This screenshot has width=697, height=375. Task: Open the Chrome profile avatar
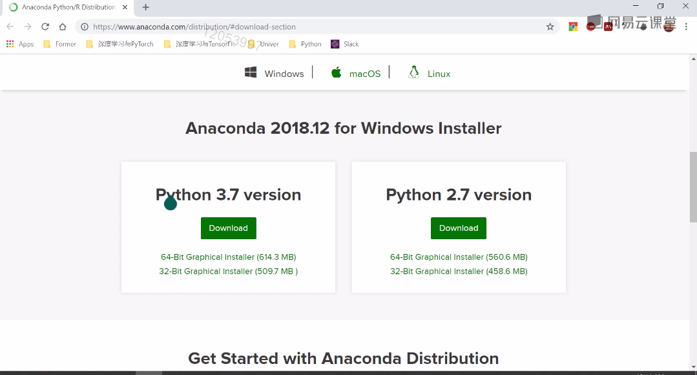pyautogui.click(x=669, y=27)
